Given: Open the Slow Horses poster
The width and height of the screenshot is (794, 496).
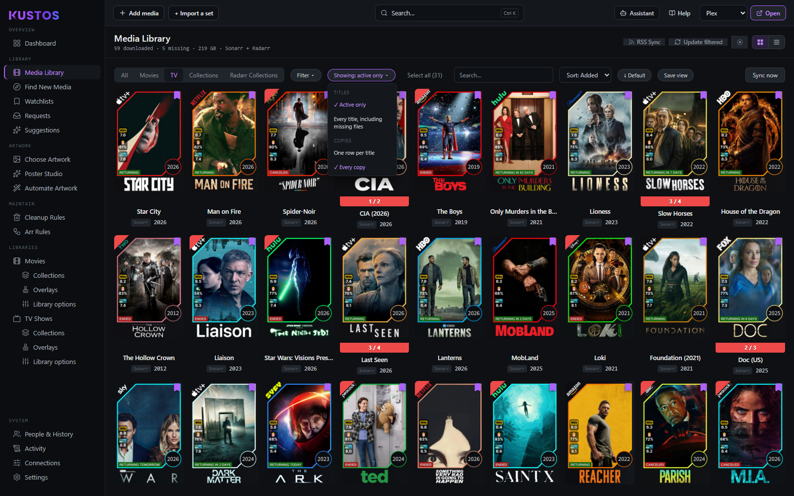Looking at the screenshot, I should [x=675, y=142].
